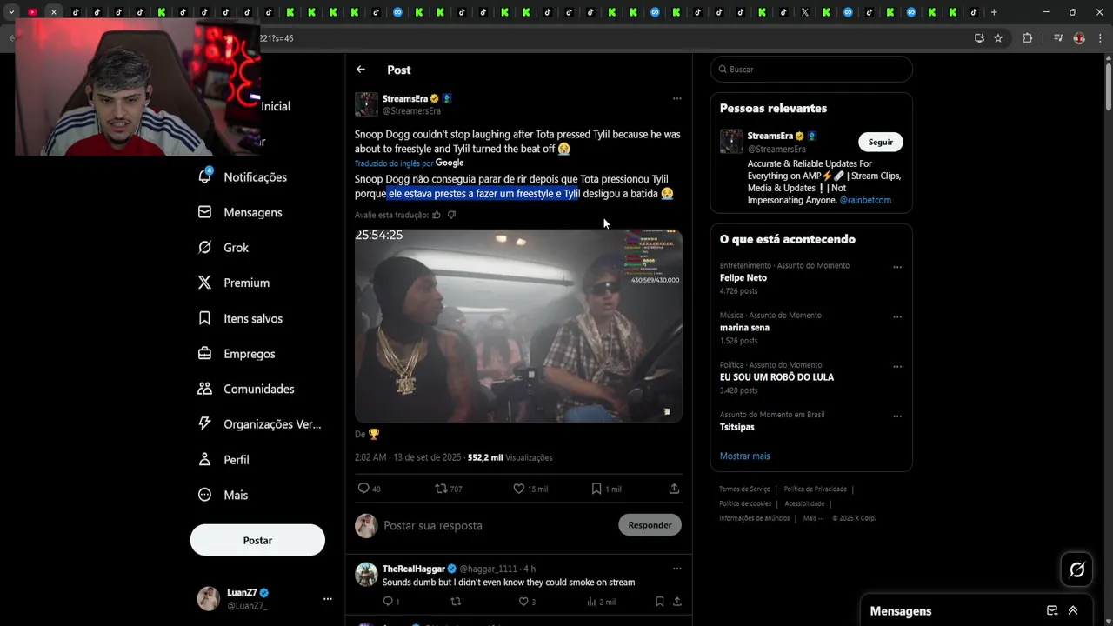The width and height of the screenshot is (1113, 626).
Task: Repost the post with 707 reposts
Action: pos(441,489)
